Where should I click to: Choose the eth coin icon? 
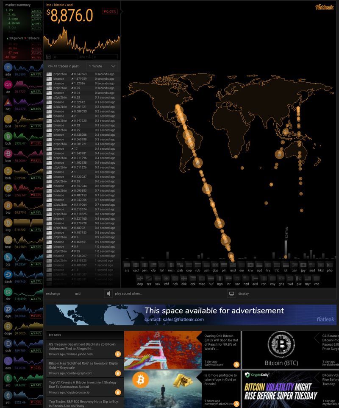[x=8, y=394]
